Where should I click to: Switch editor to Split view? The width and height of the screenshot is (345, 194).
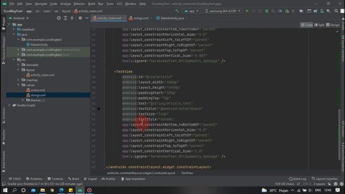[x=319, y=25]
